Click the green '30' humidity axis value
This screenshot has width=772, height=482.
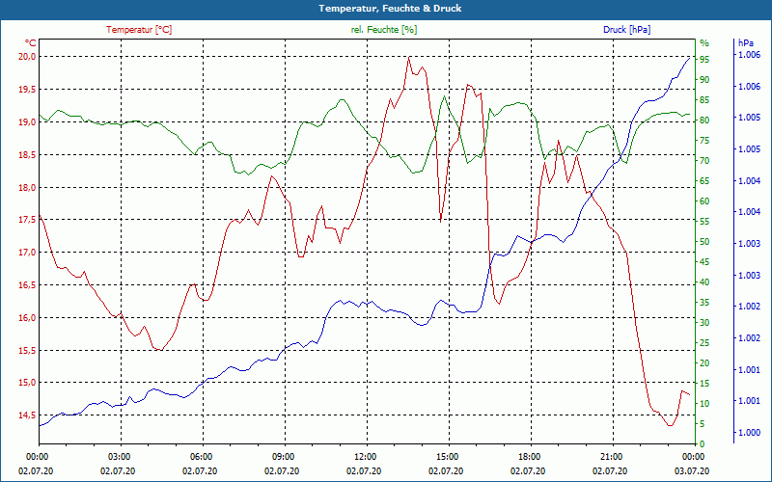coord(704,323)
